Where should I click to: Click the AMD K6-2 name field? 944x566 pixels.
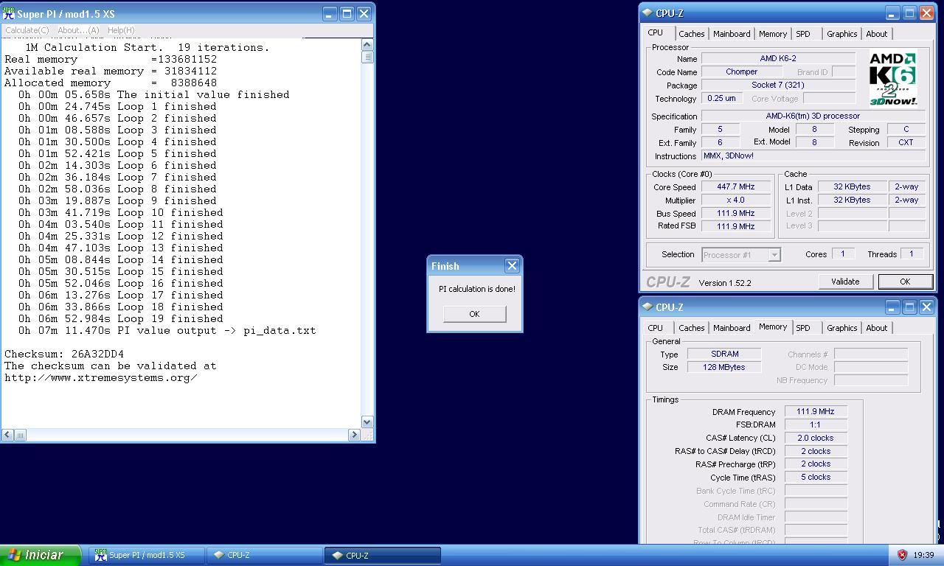(778, 58)
